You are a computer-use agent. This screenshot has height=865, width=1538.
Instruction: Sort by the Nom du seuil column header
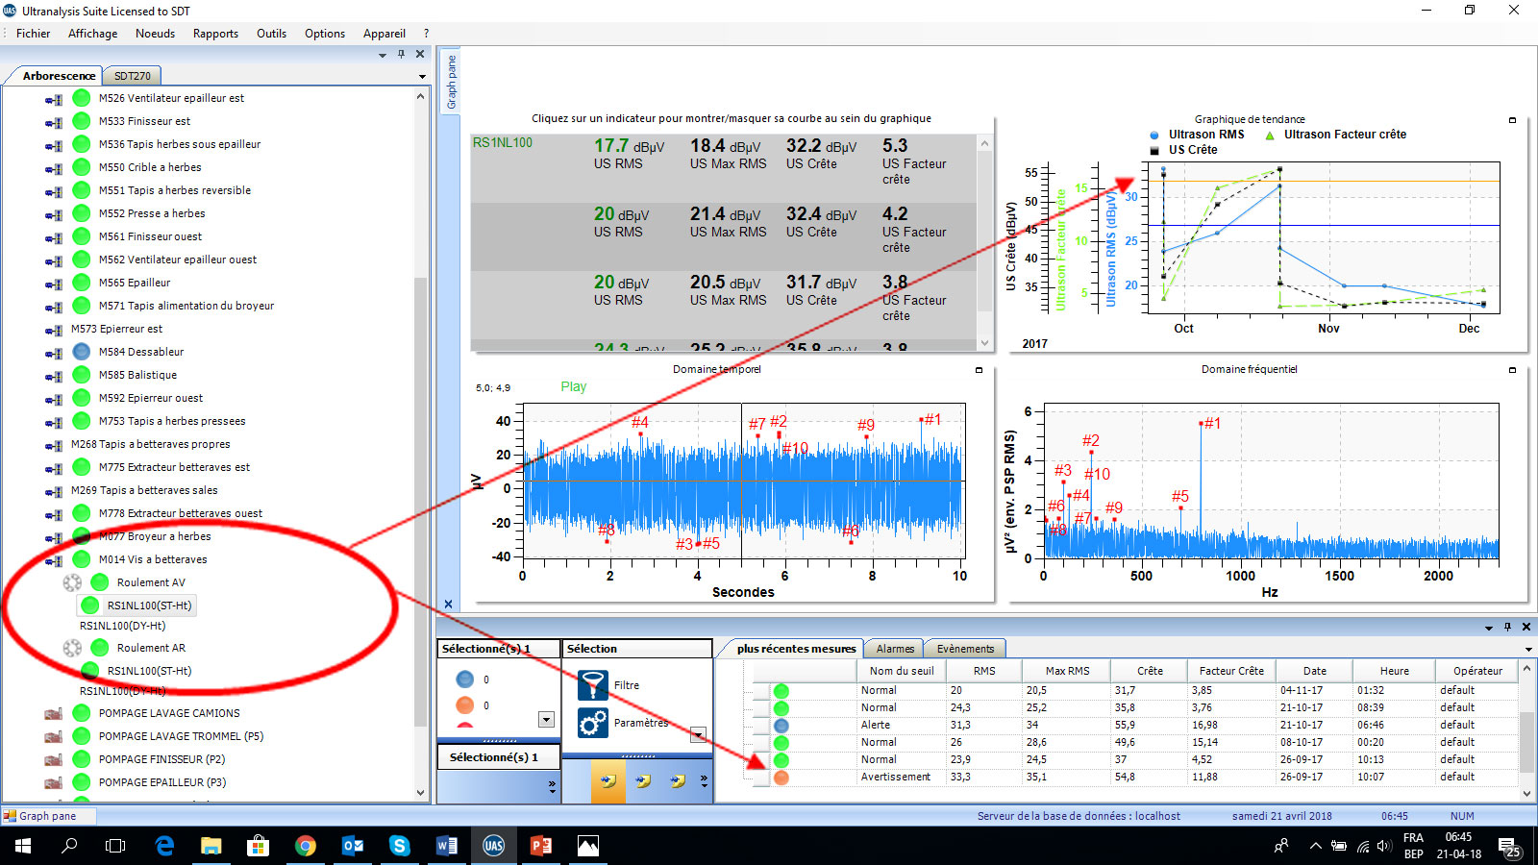(901, 671)
